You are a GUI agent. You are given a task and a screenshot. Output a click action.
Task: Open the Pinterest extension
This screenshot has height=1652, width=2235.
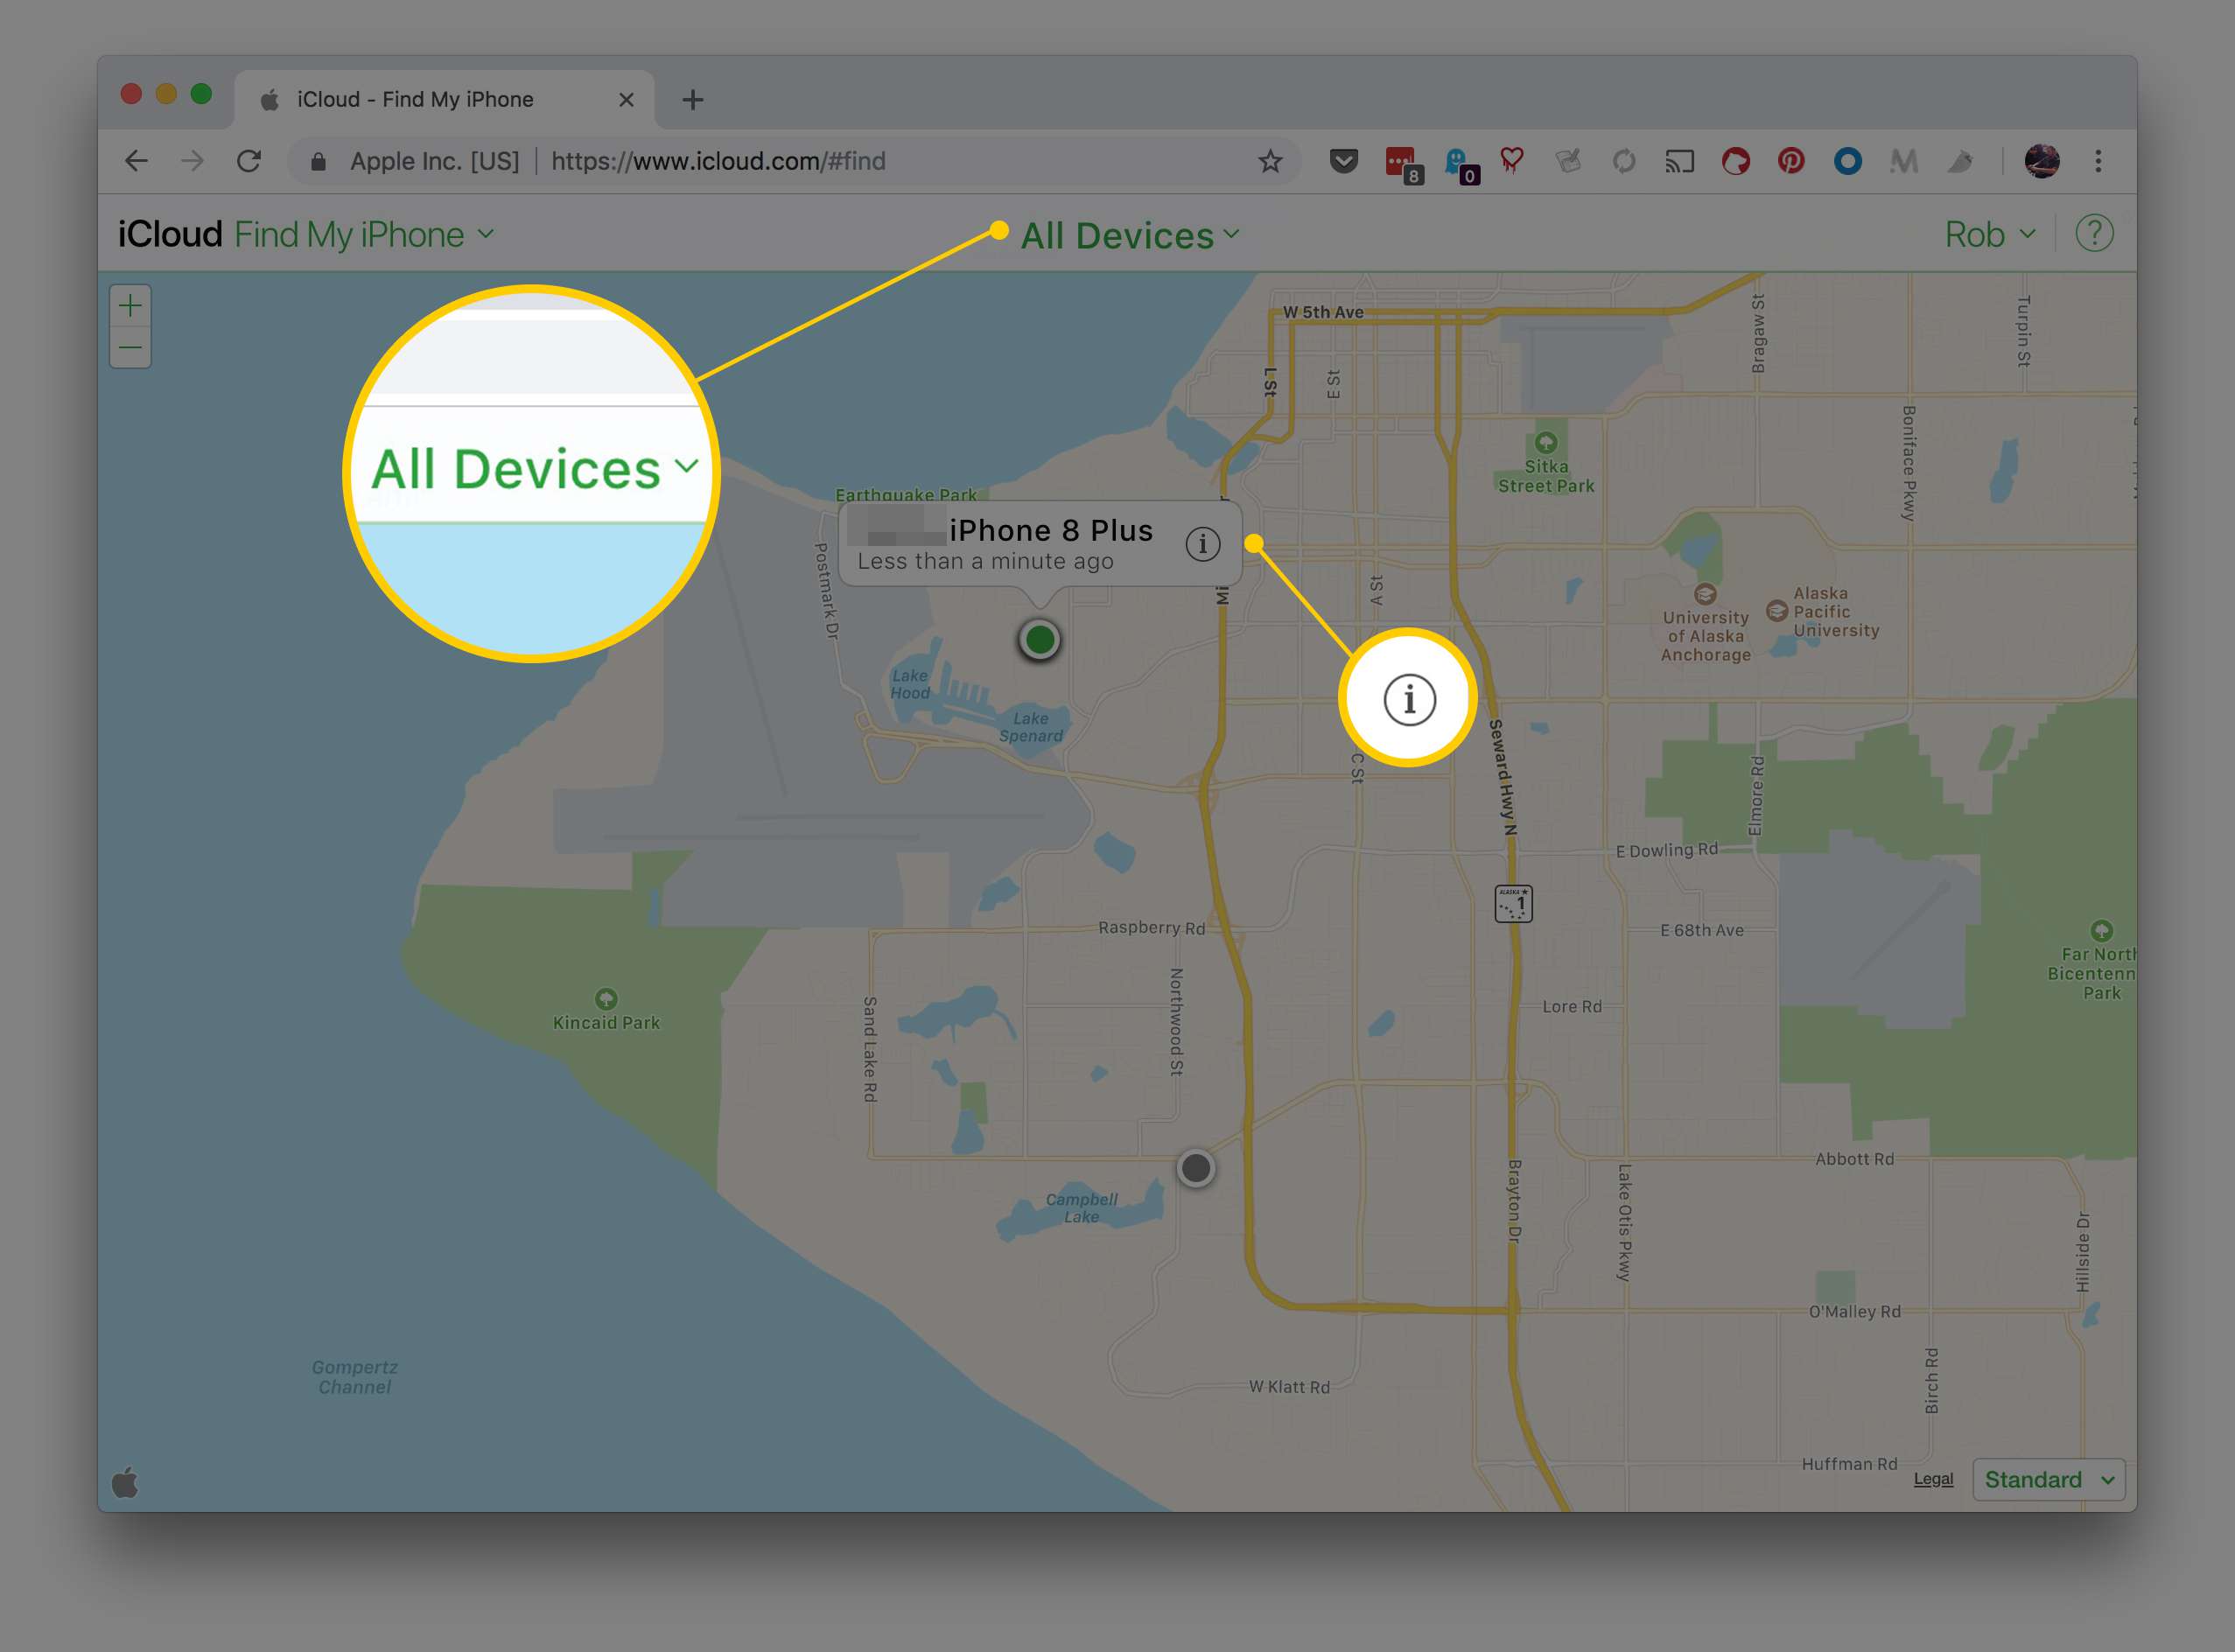tap(1791, 161)
